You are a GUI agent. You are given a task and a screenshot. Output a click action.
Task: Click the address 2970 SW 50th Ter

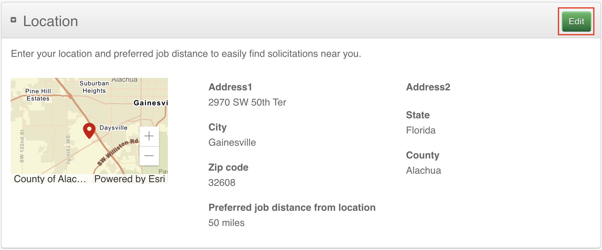[x=247, y=102]
